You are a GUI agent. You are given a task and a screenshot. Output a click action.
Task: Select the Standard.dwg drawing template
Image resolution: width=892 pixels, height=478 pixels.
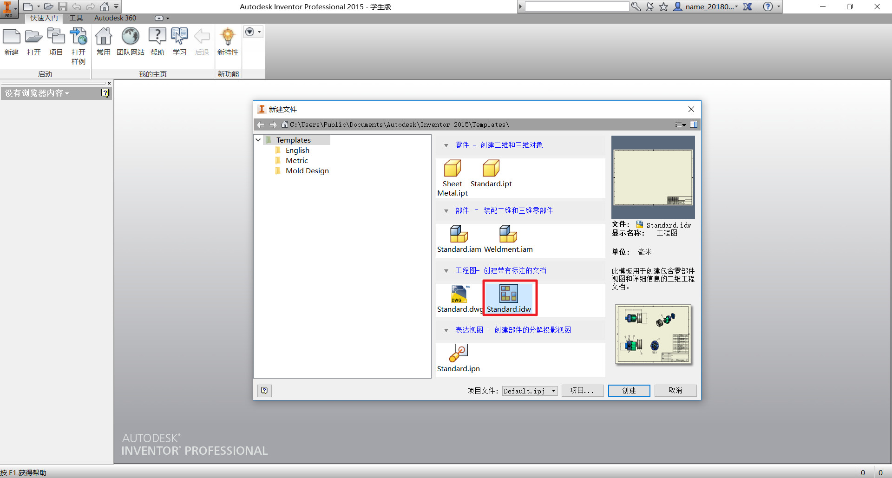tap(459, 299)
